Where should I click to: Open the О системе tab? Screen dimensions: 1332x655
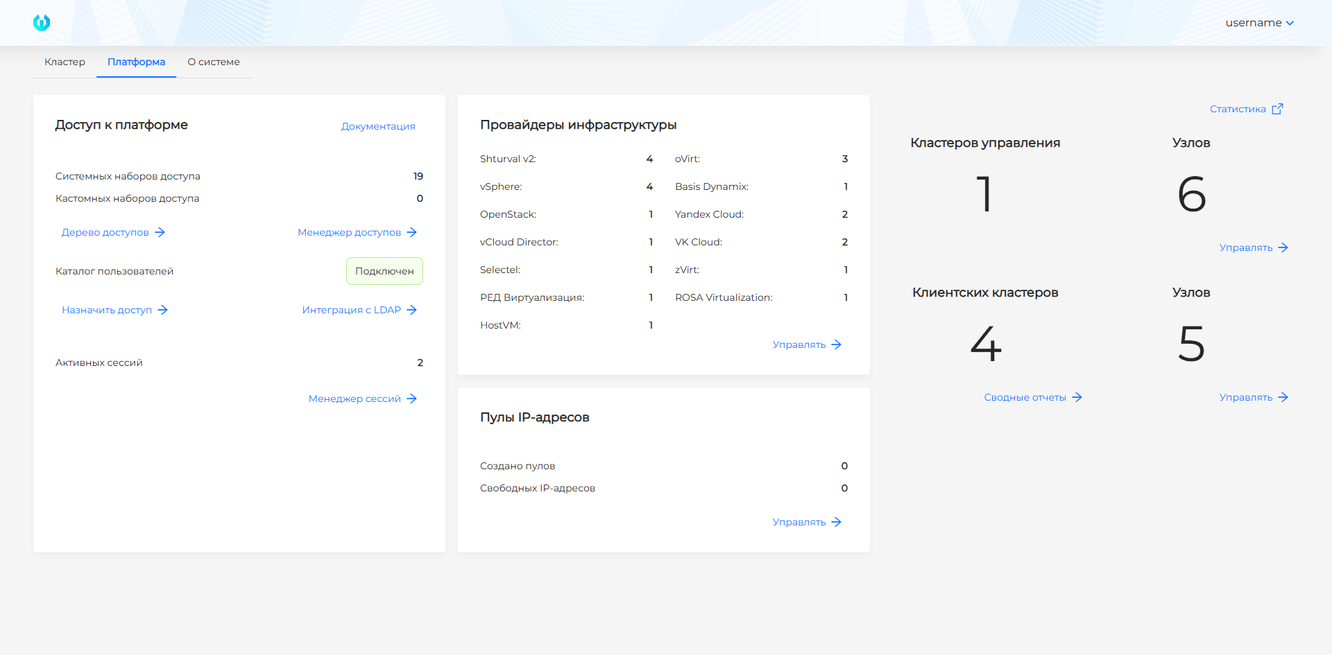pos(214,62)
